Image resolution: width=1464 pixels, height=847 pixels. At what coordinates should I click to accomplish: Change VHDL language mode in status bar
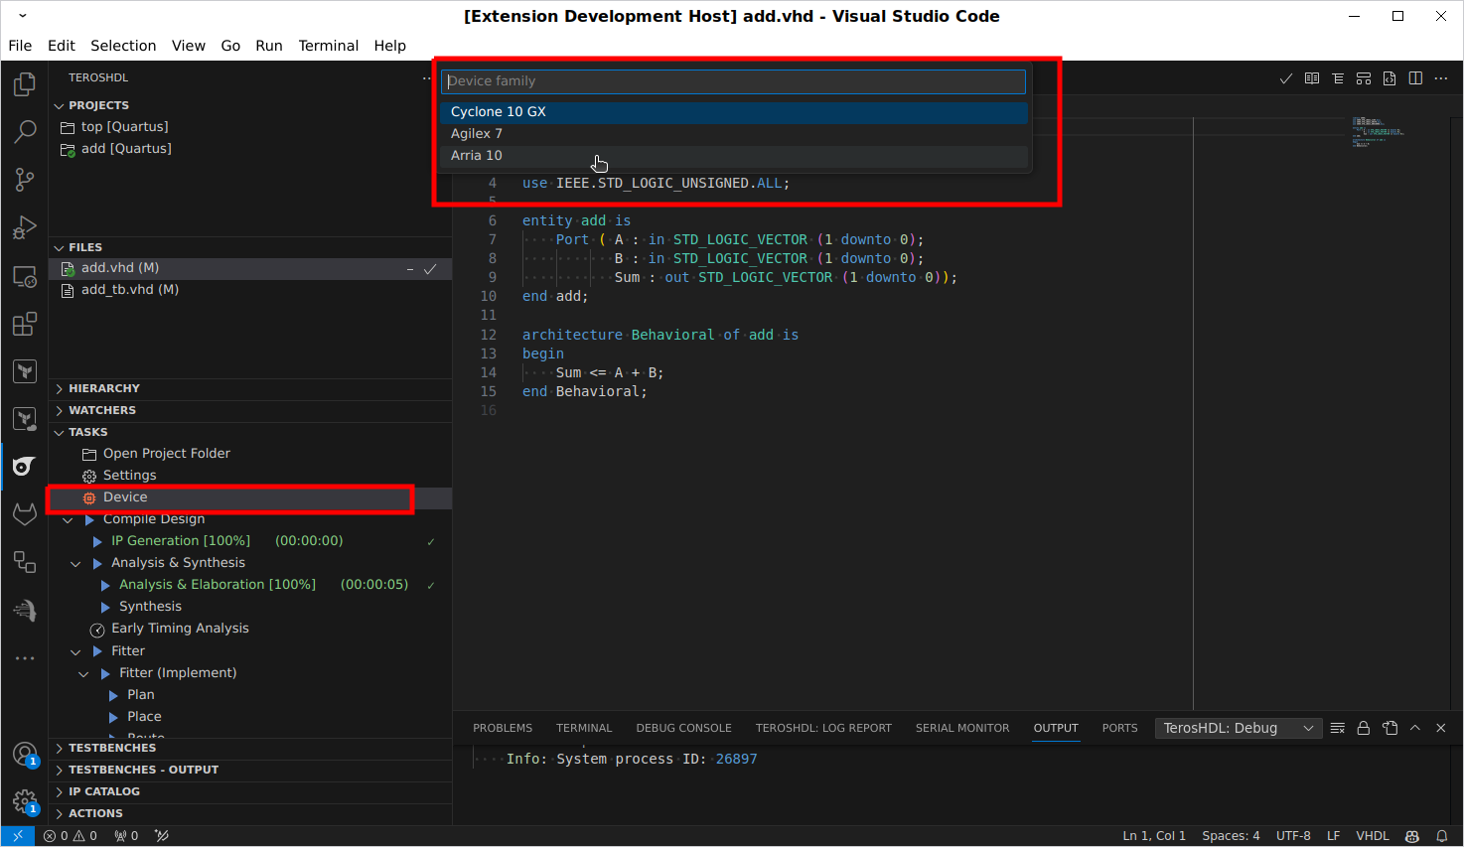pos(1373,836)
